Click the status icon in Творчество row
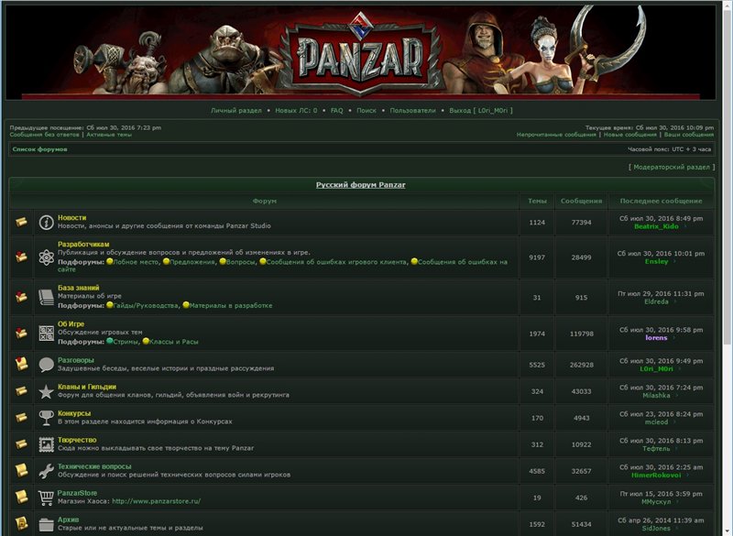This screenshot has width=733, height=536. click(21, 444)
